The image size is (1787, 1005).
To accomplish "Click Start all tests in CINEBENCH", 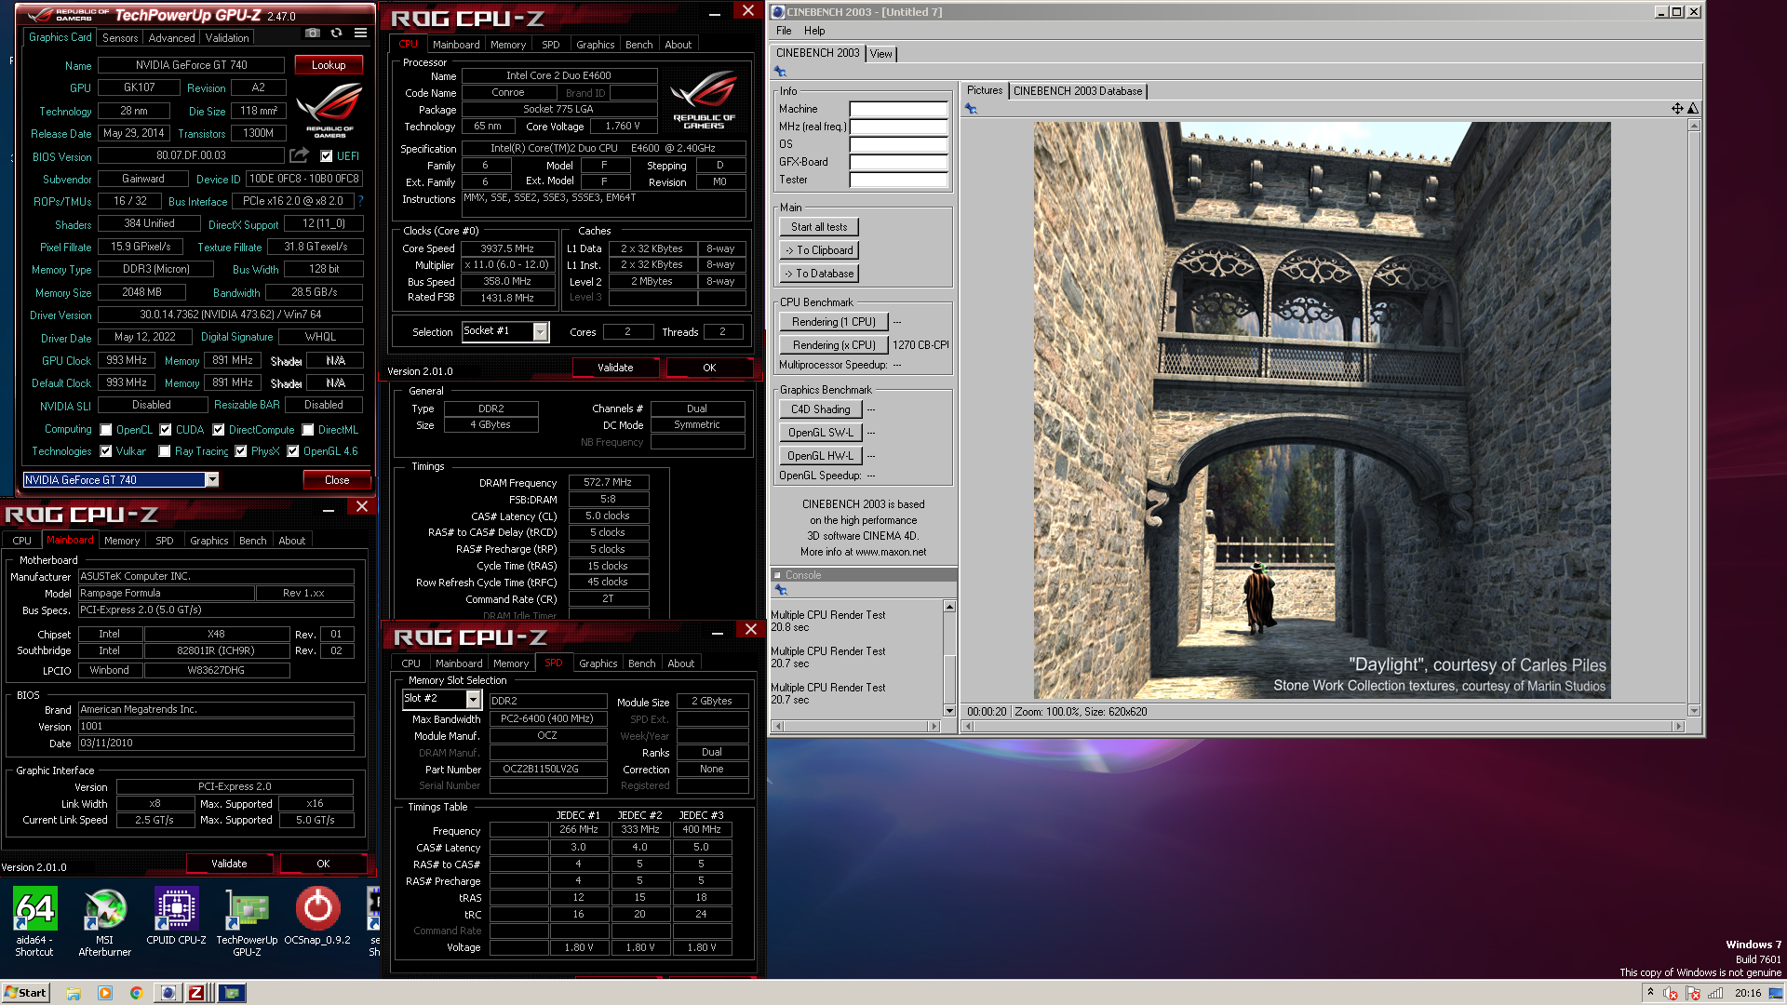I will pyautogui.click(x=819, y=227).
